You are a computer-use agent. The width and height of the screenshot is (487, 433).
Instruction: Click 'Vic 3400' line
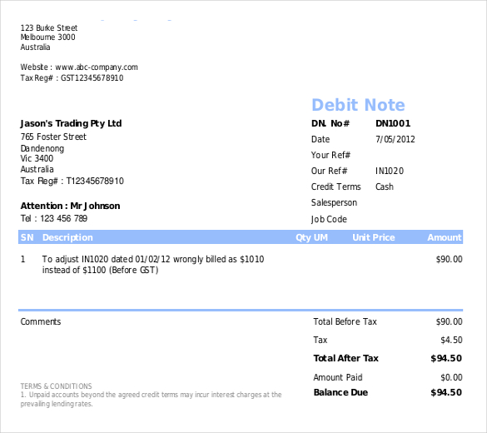[x=37, y=158]
